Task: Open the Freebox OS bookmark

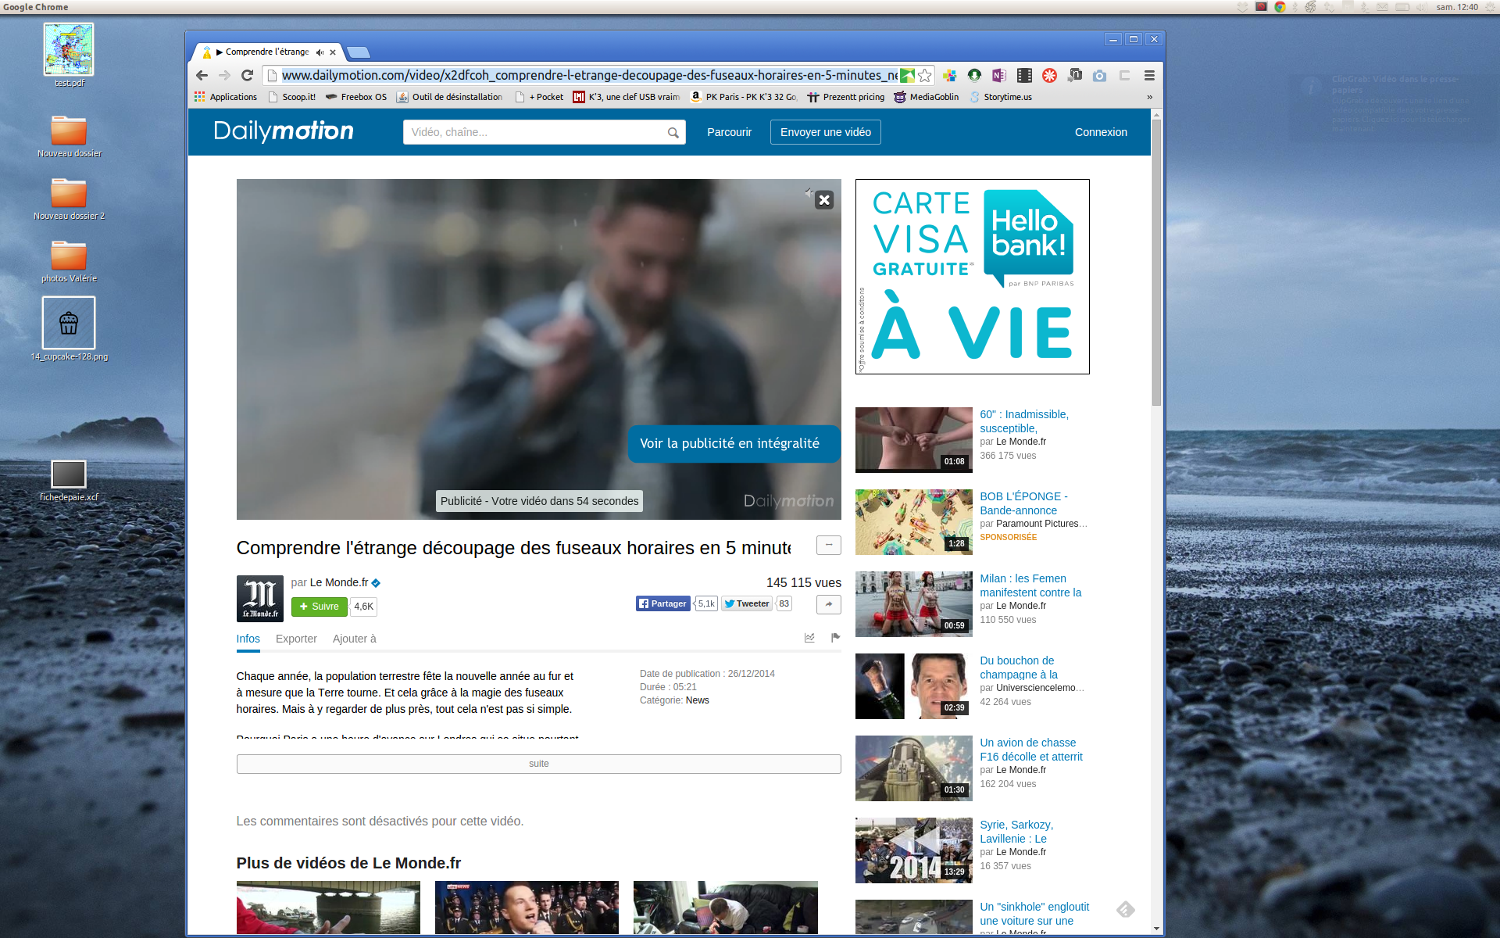Action: click(356, 97)
